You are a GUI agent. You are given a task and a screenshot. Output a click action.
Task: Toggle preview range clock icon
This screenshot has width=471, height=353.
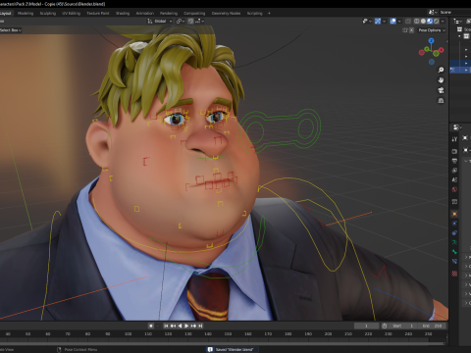pos(385,326)
